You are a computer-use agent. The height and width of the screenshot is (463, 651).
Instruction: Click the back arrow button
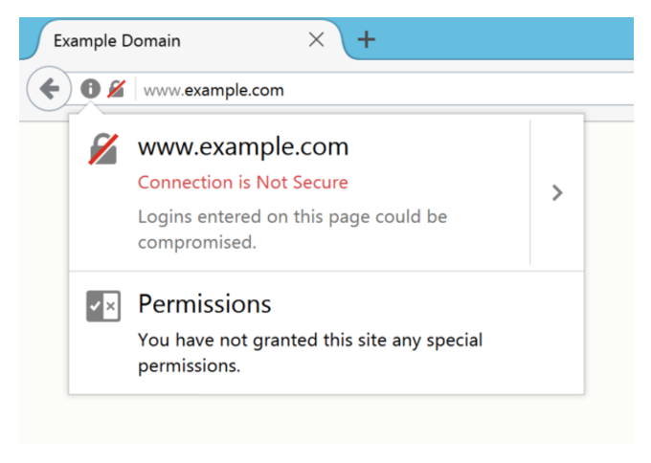[47, 90]
